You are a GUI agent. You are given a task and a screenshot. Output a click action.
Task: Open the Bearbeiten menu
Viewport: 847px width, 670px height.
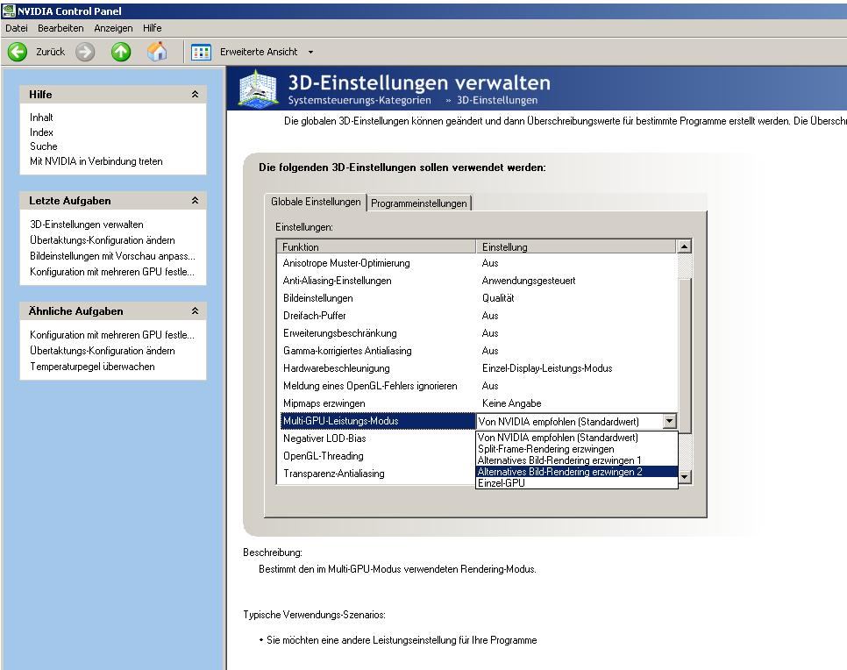[x=60, y=28]
